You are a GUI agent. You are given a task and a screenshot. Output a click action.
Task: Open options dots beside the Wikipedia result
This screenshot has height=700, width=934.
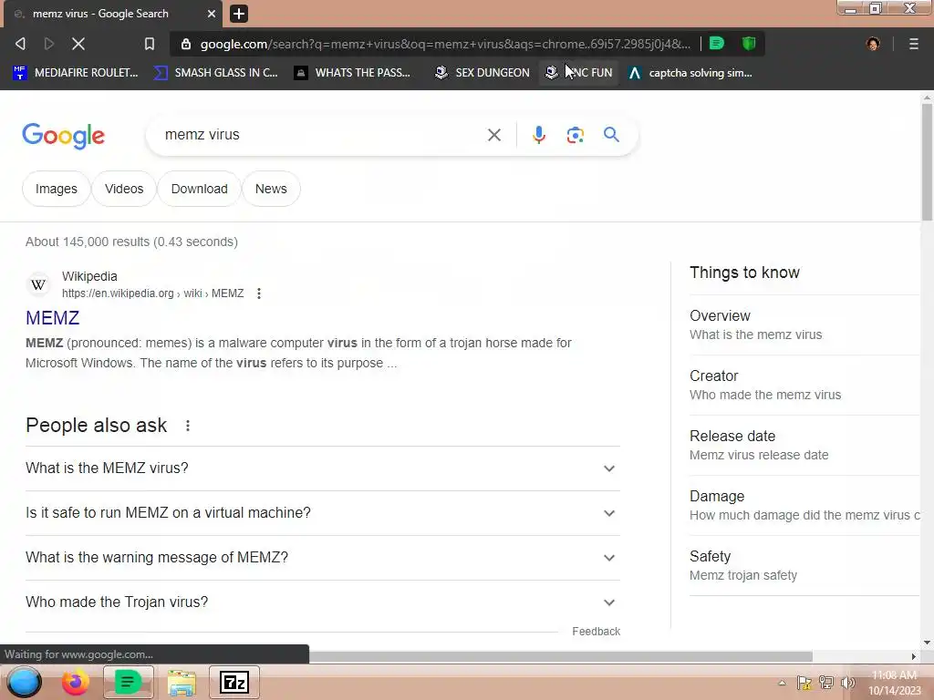pyautogui.click(x=258, y=293)
